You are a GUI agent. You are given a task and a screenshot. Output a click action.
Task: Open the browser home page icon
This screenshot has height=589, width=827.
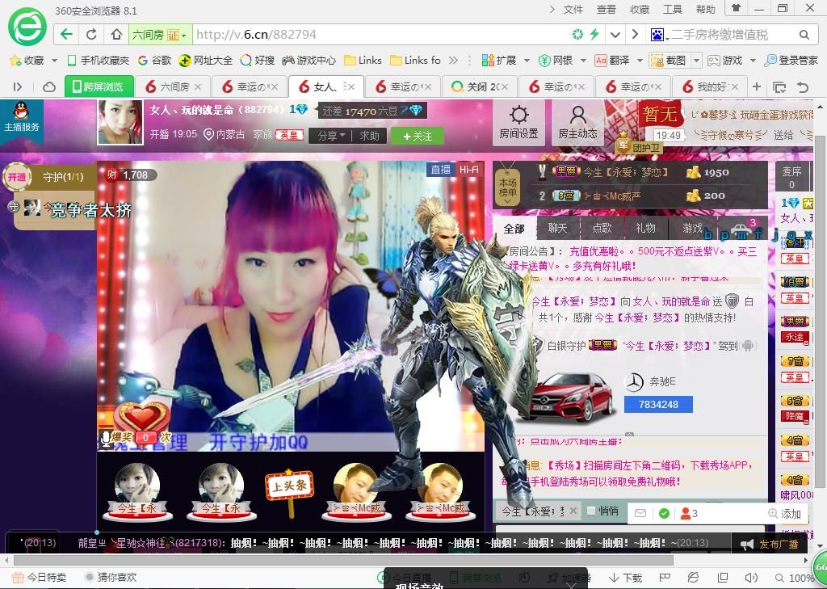pos(116,35)
